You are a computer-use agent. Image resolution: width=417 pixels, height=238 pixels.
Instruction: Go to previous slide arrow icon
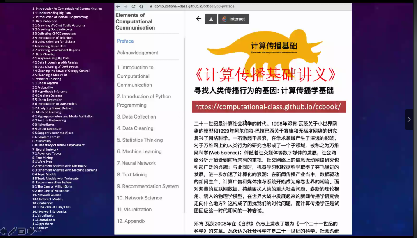pos(4,231)
